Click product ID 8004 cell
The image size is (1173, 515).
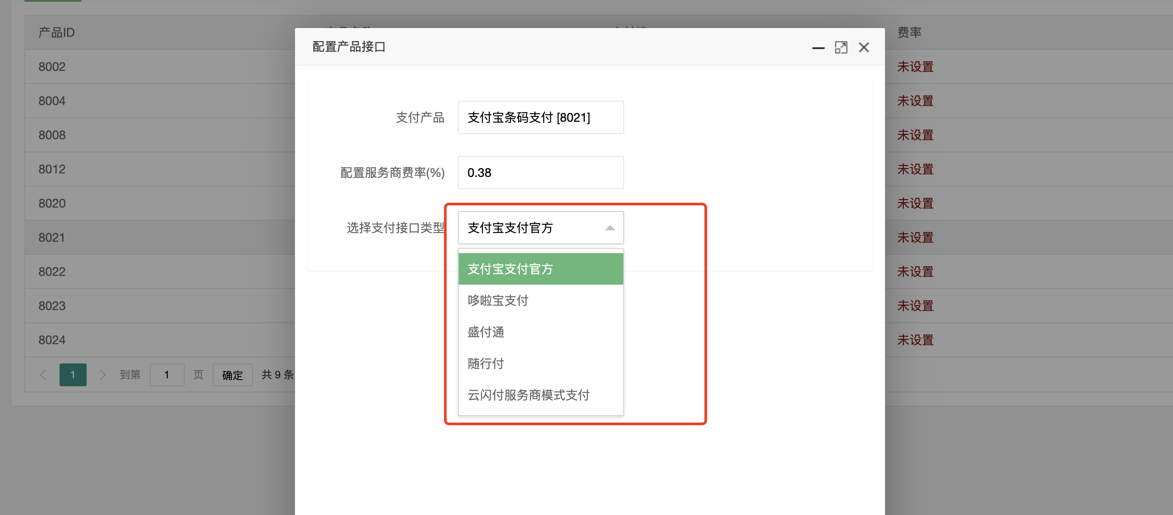tap(52, 101)
